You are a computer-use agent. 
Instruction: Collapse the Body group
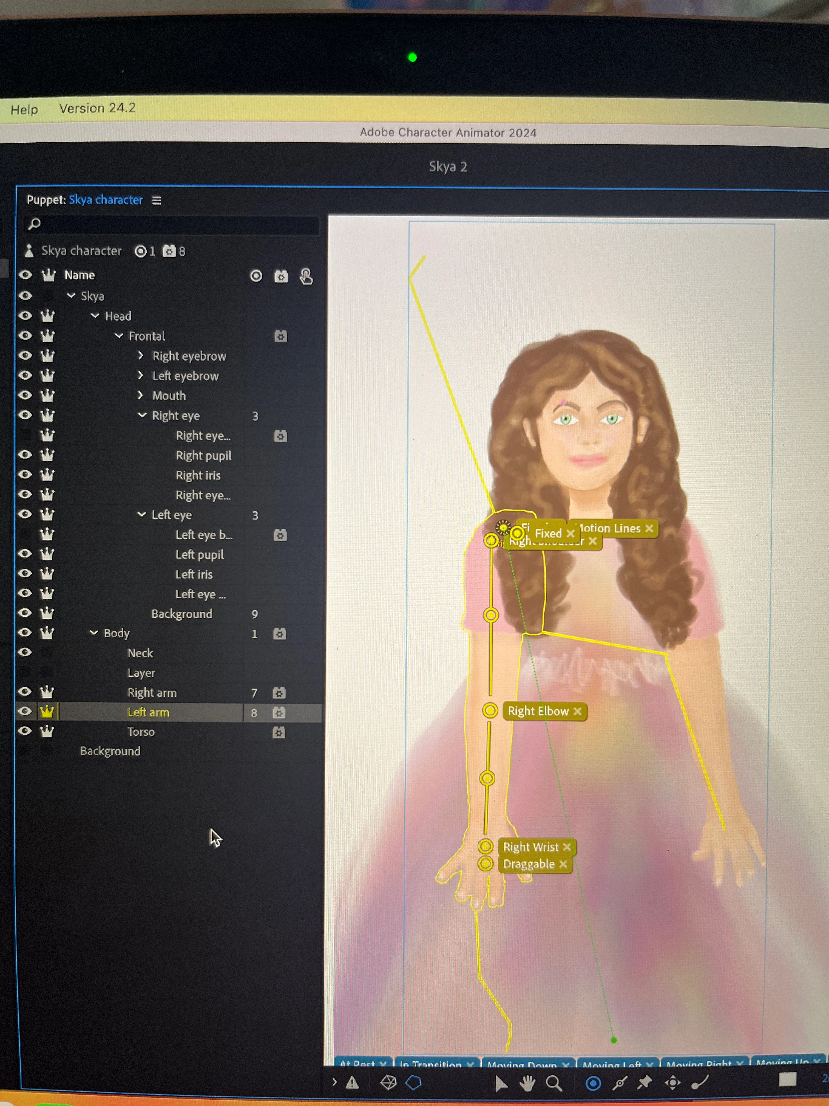(x=93, y=633)
